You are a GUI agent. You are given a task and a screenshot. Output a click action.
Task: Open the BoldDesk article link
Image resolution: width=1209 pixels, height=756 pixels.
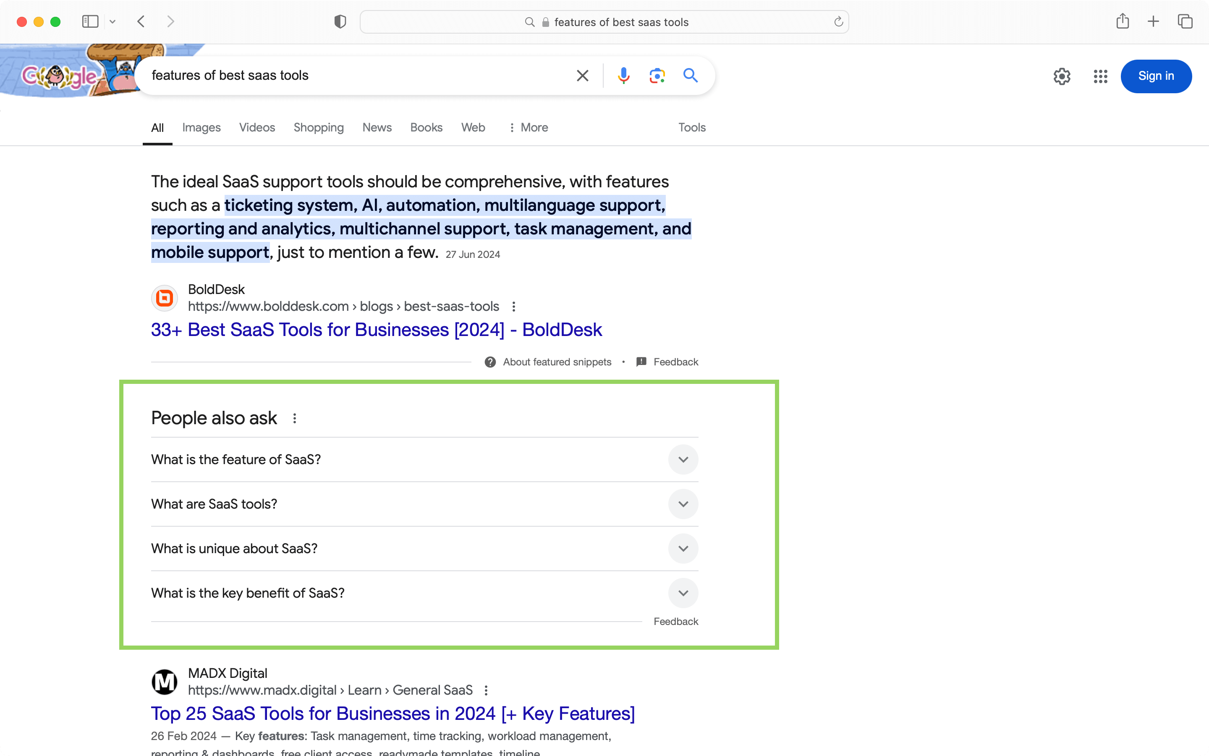coord(377,329)
